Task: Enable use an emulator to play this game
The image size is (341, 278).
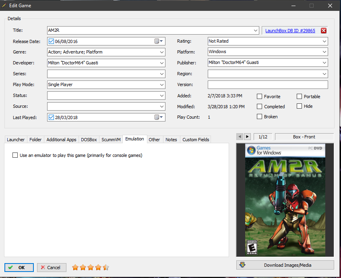Action: 15,155
